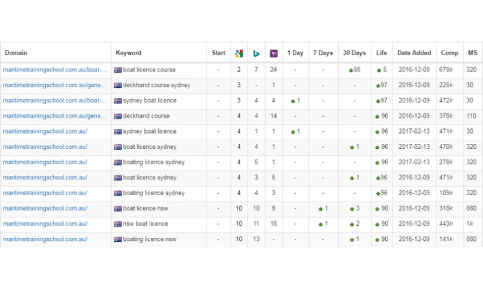Open domain link in nsw boat licence row

45,224
